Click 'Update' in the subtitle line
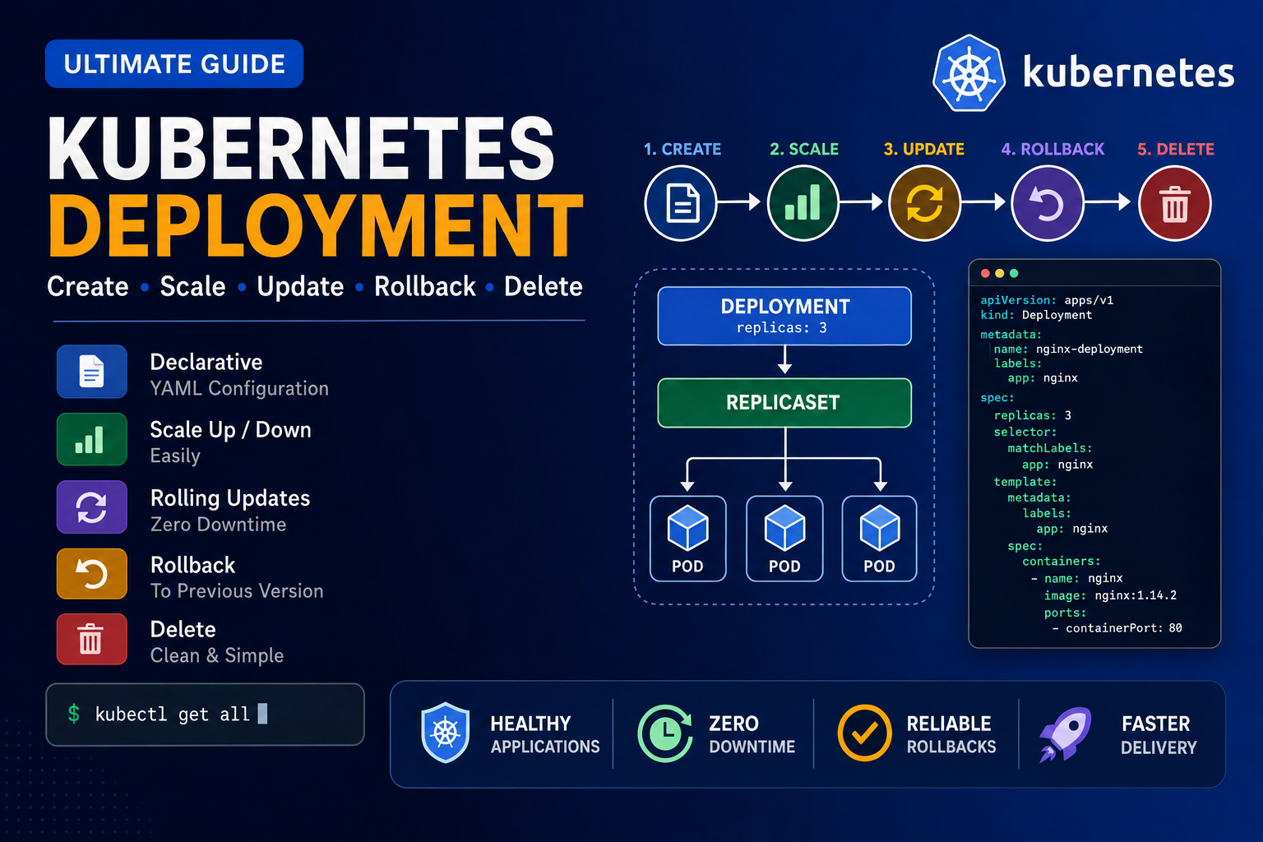The width and height of the screenshot is (1263, 842). pos(300,287)
